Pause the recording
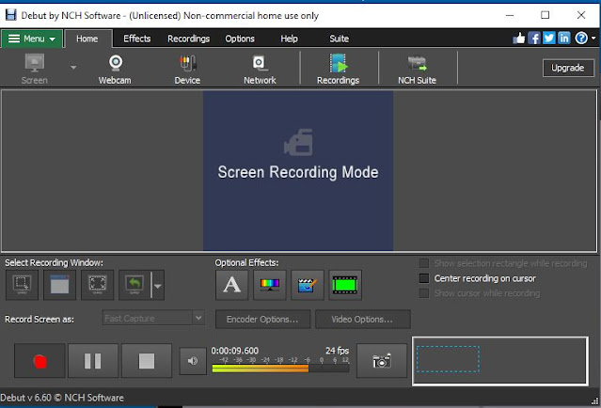Image resolution: width=601 pixels, height=408 pixels. point(93,361)
